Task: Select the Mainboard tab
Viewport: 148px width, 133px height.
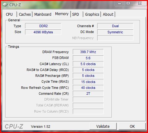Action: click(x=43, y=14)
